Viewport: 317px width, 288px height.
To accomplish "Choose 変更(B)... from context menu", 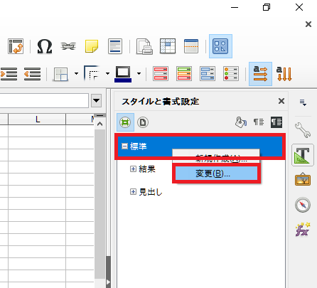I will coord(216,174).
